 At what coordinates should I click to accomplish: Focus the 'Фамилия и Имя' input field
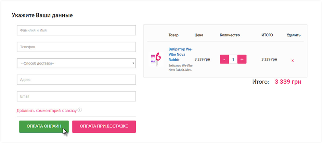pyautogui.click(x=76, y=30)
